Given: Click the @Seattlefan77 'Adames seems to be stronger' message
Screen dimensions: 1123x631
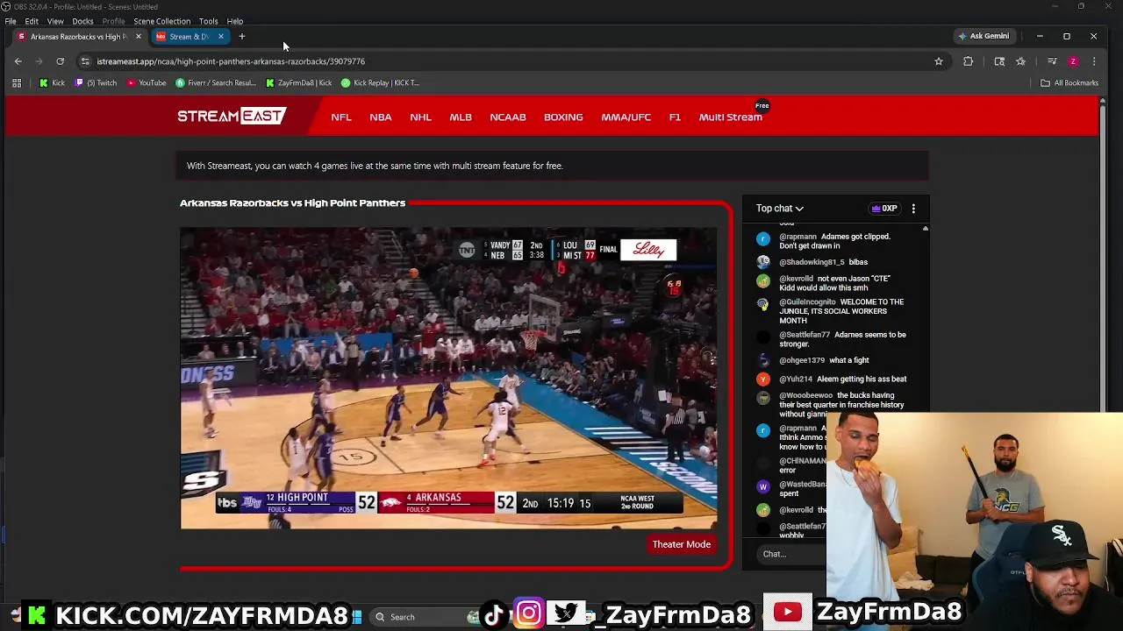Looking at the screenshot, I should [842, 339].
